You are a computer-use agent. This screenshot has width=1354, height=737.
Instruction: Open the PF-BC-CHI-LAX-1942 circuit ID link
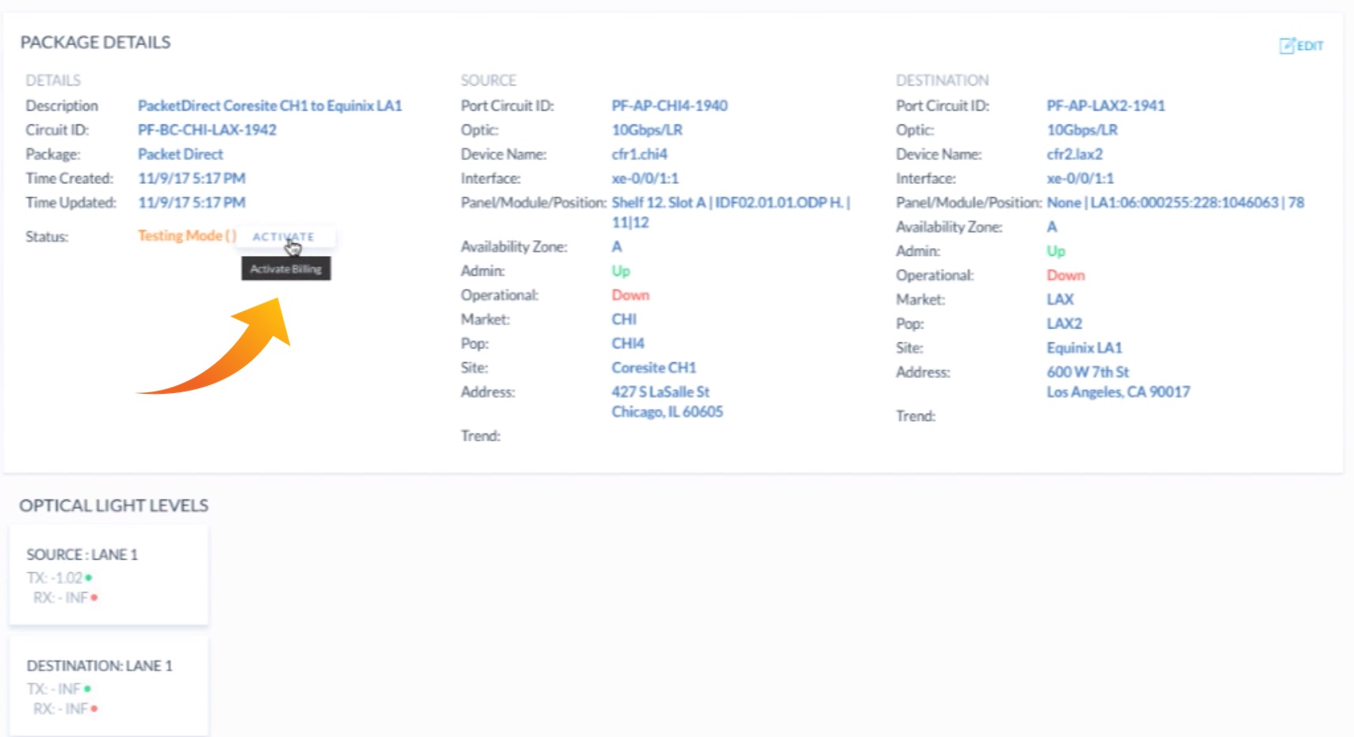coord(207,130)
